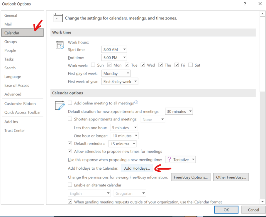Open the Tentative response dropdown

pos(180,160)
